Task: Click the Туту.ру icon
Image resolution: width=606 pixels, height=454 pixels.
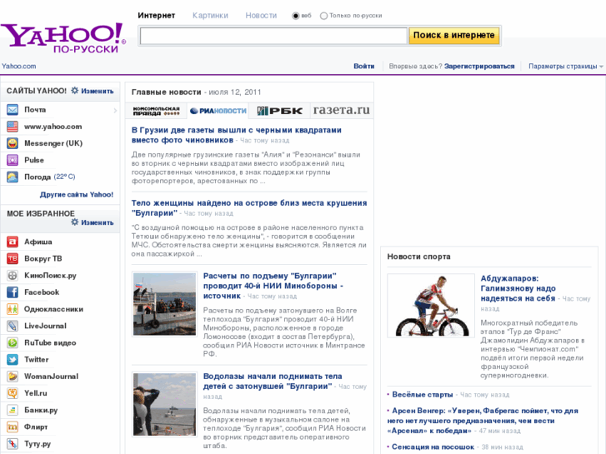Action: click(x=13, y=443)
